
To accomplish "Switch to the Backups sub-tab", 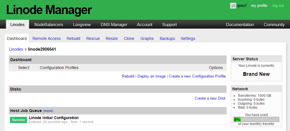I will tap(167, 38).
